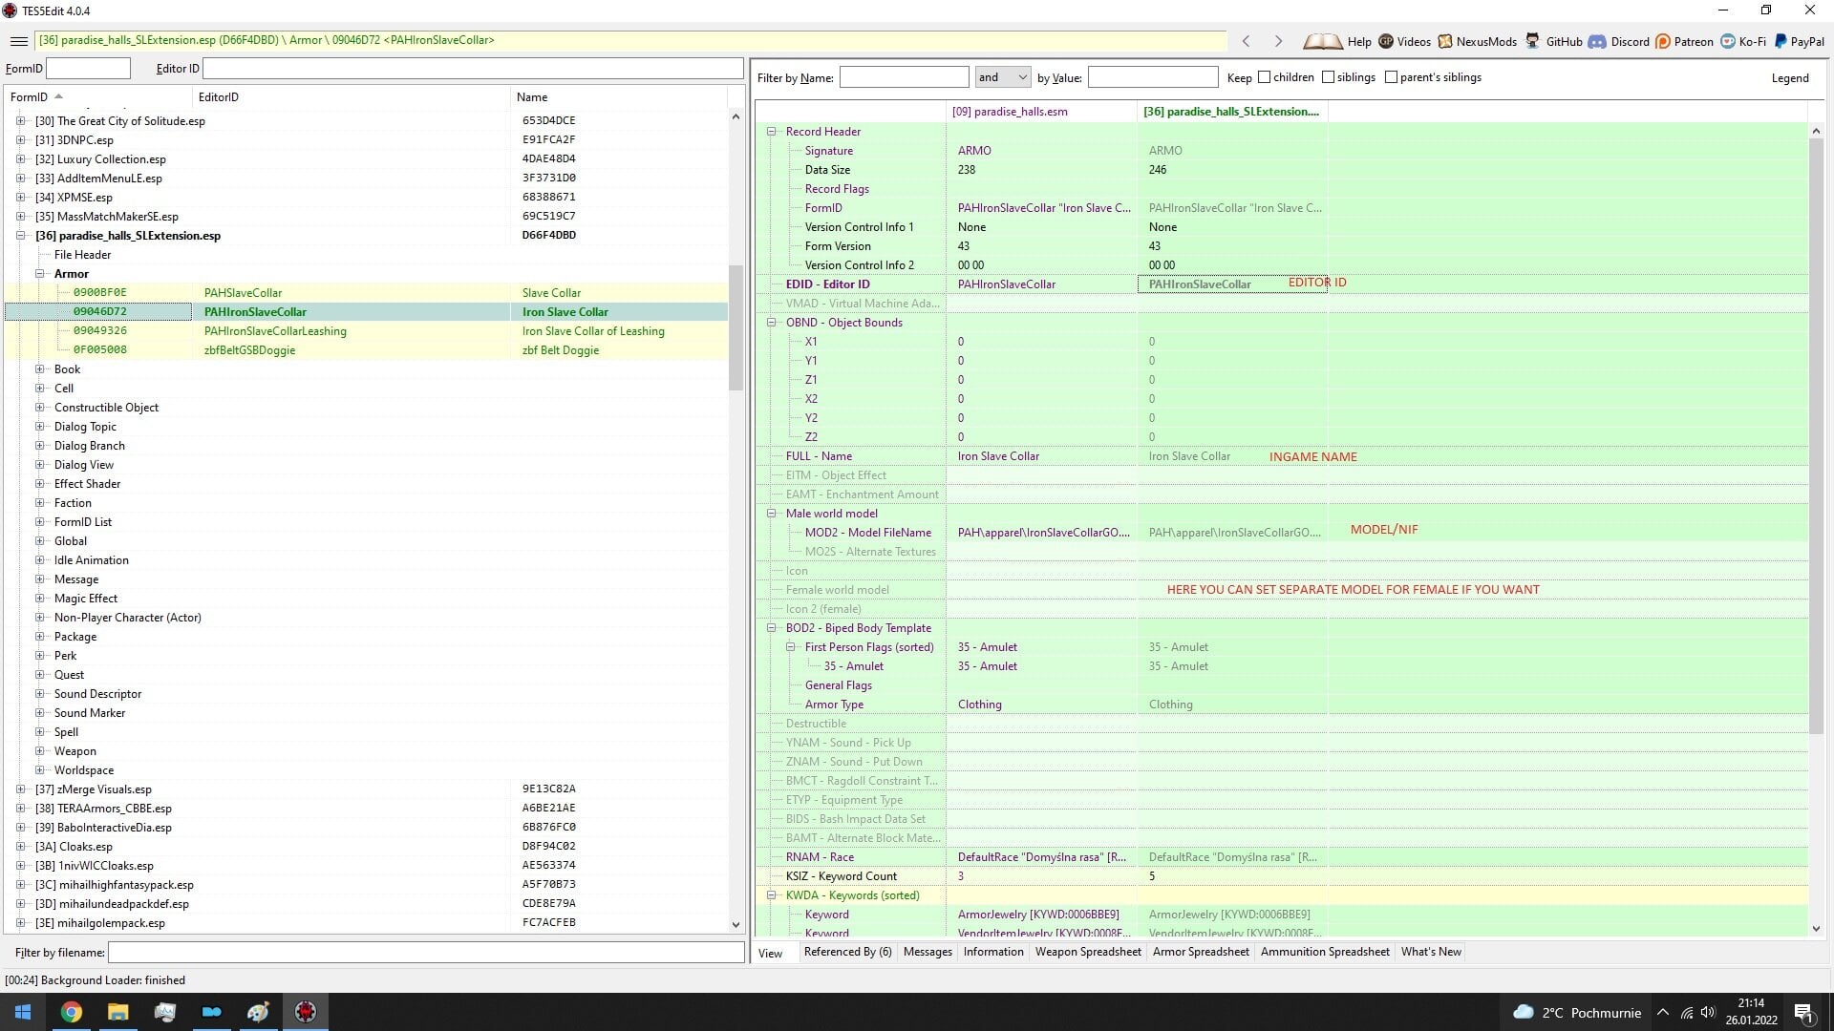
Task: Sort by EditorID column header
Action: pyautogui.click(x=352, y=97)
